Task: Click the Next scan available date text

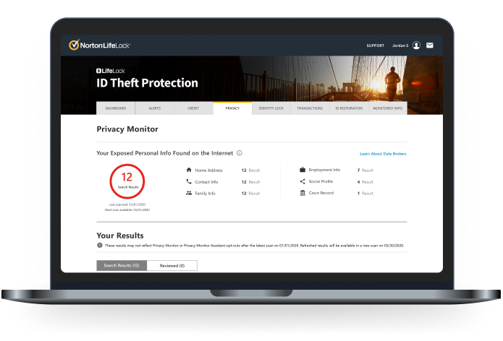Action: pos(127,210)
